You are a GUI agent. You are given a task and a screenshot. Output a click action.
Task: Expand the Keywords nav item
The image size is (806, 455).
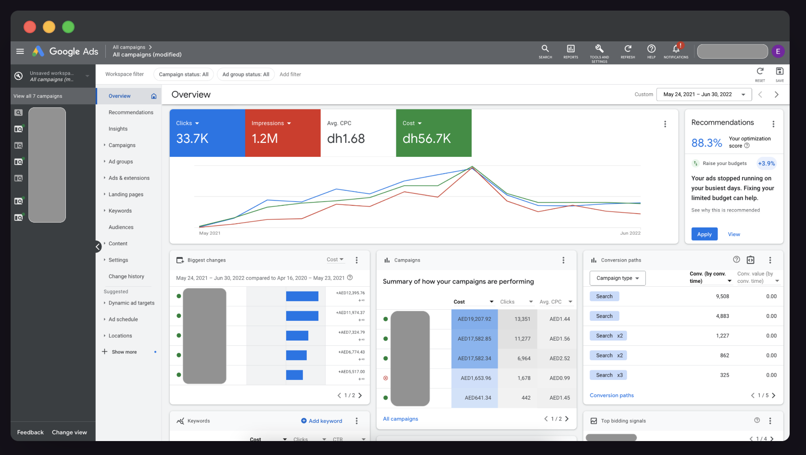(104, 210)
